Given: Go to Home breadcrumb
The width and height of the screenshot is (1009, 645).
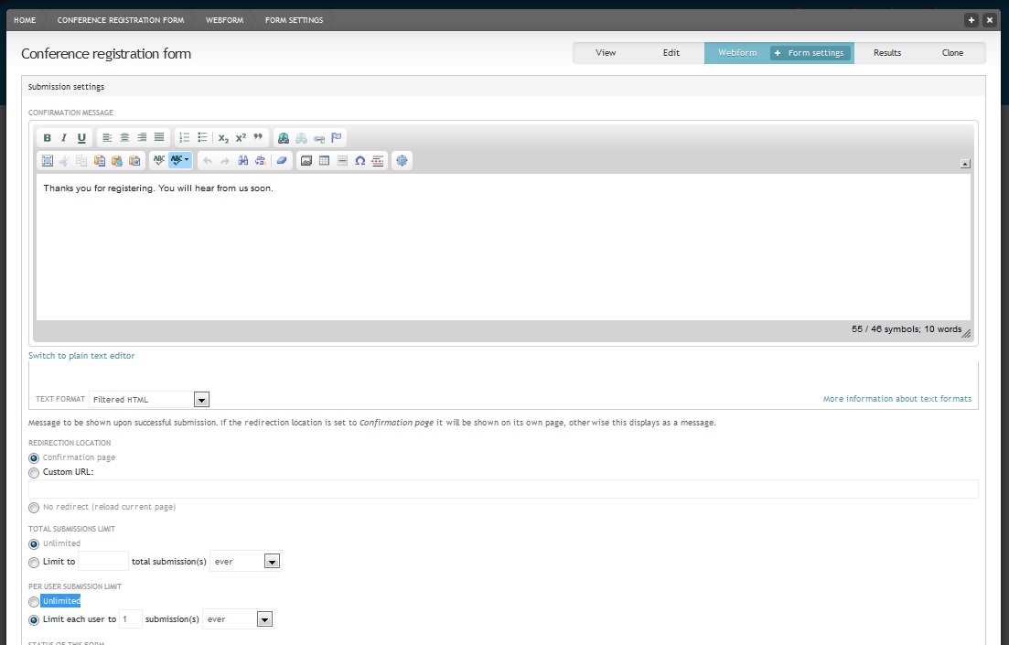Looking at the screenshot, I should [x=25, y=20].
